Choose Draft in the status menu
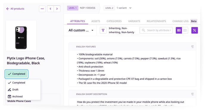205x110 pixels. coord(23,90)
